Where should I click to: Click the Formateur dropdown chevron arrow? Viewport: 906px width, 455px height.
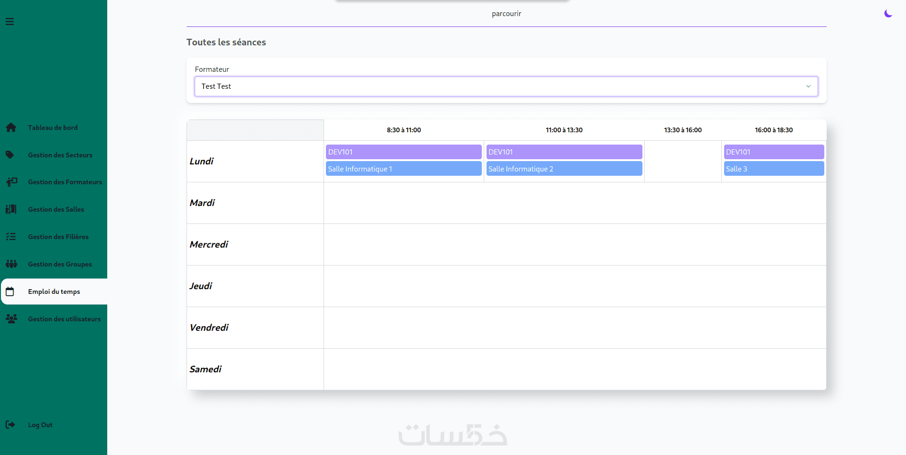pos(808,86)
